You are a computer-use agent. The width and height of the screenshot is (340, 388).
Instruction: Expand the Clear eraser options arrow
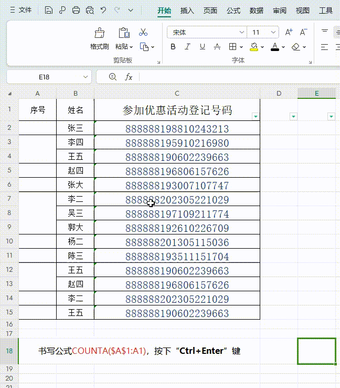pos(304,47)
